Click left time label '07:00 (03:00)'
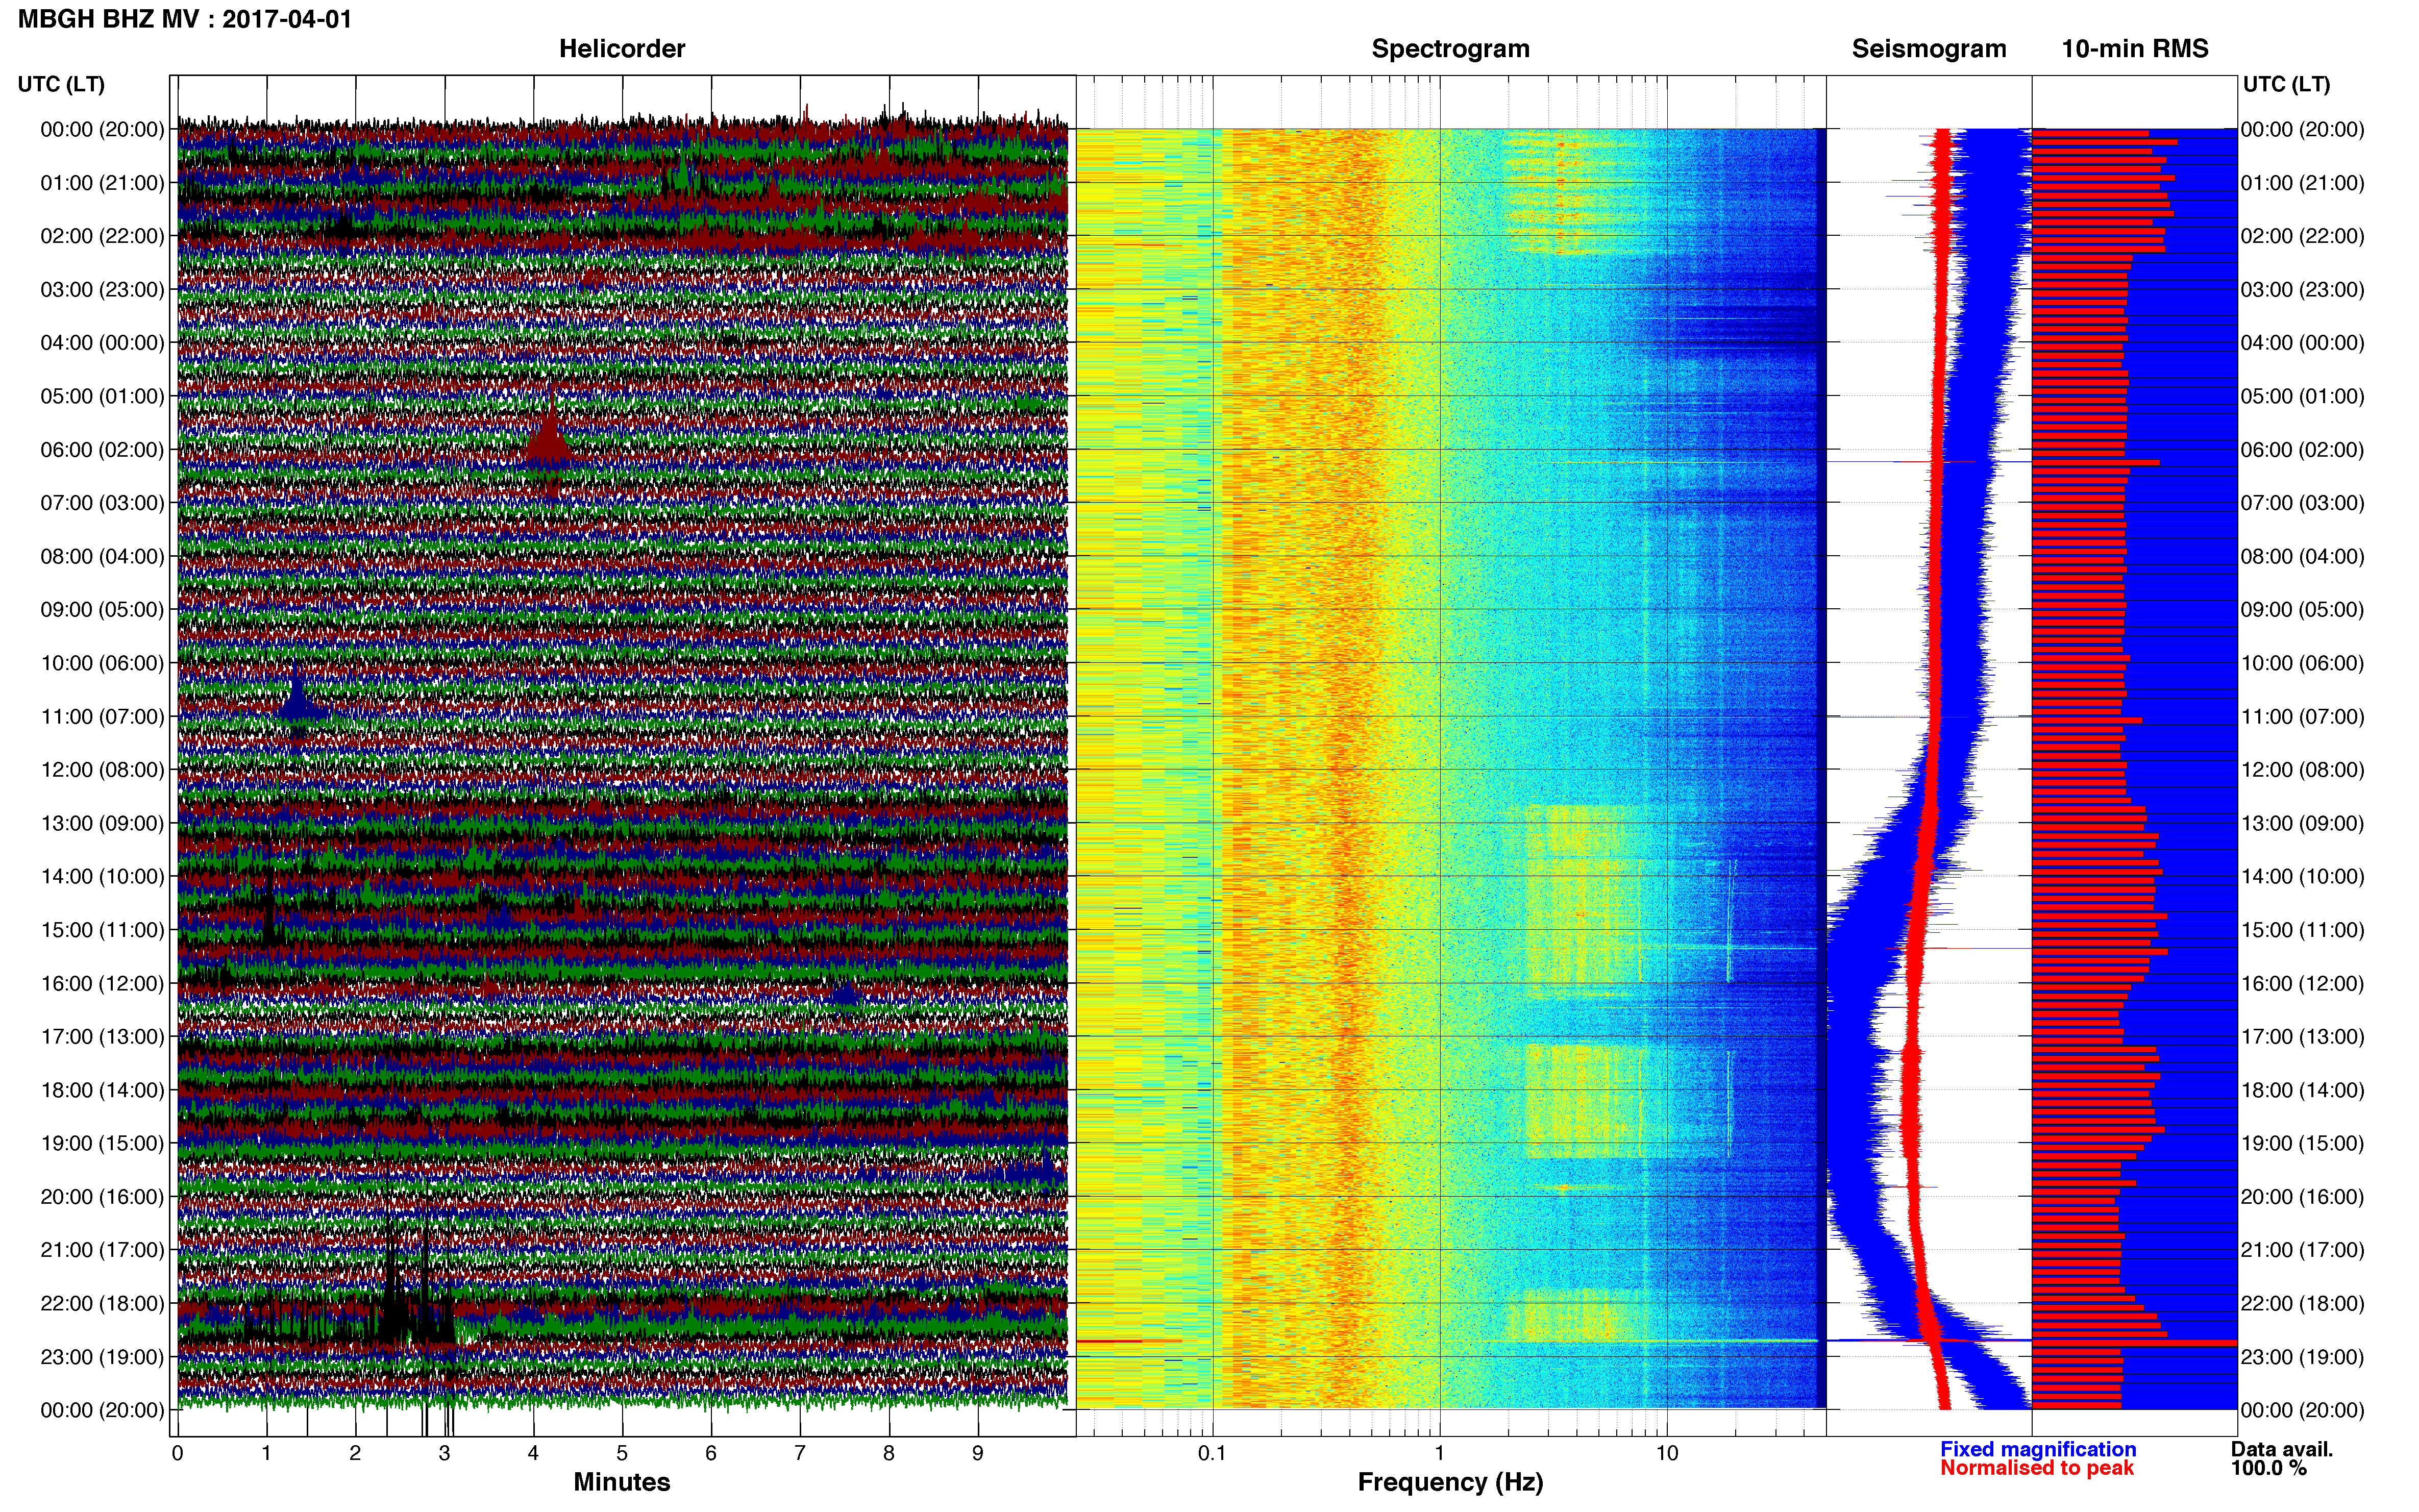The height and width of the screenshot is (1512, 2419). click(x=102, y=503)
